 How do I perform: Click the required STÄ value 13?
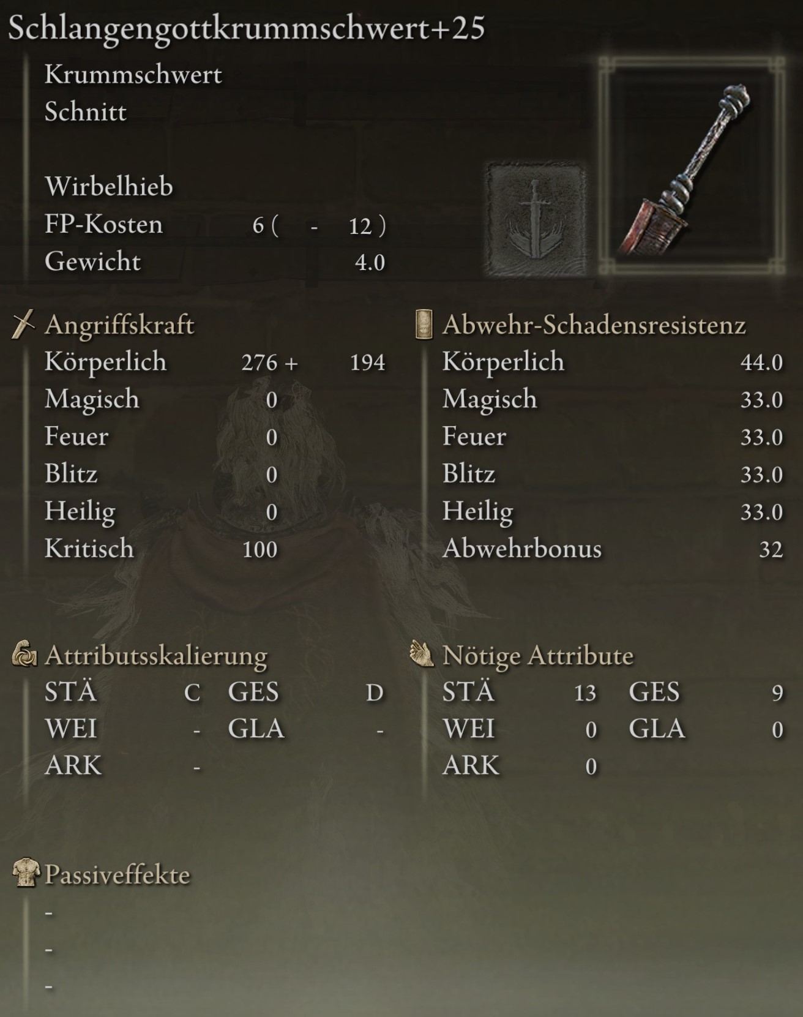[x=585, y=692]
